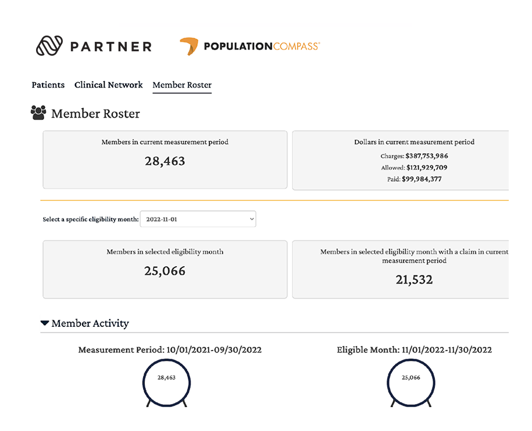The height and width of the screenshot is (431, 532).
Task: Click the 21,532 members with claim value
Action: click(x=414, y=280)
